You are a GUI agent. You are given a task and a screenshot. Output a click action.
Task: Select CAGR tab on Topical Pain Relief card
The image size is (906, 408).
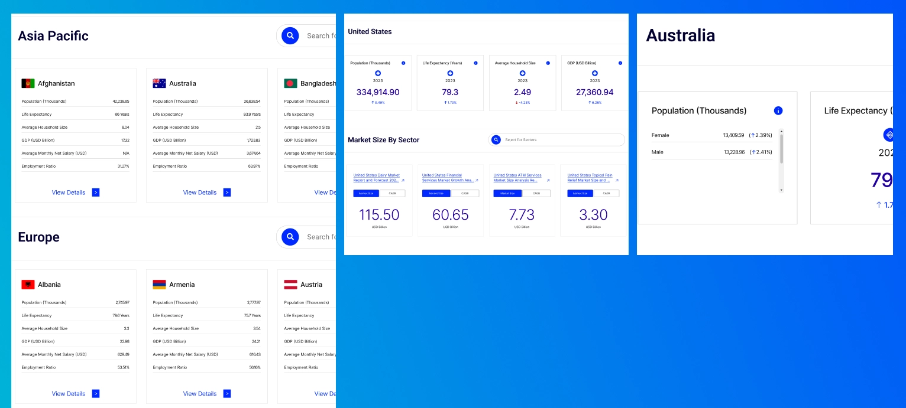[x=606, y=194]
